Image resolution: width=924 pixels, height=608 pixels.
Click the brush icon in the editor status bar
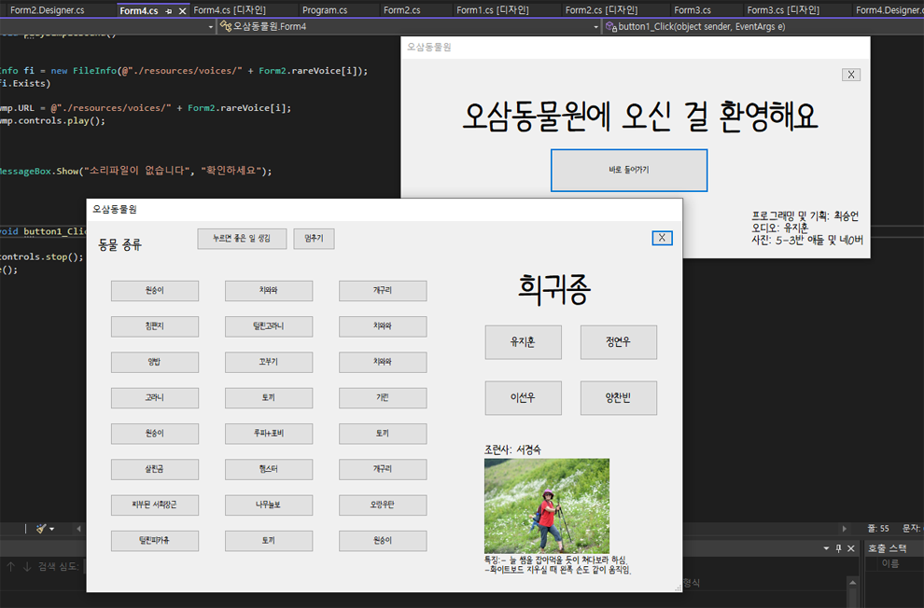click(41, 529)
